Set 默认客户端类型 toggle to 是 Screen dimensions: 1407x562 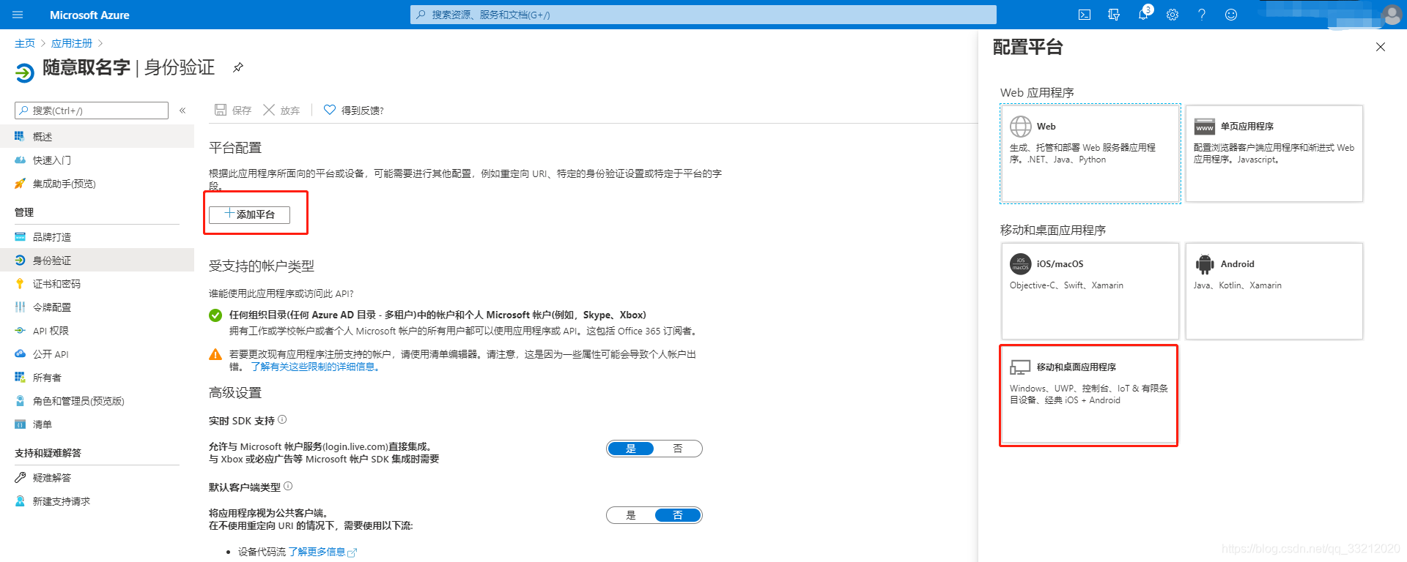tap(631, 515)
